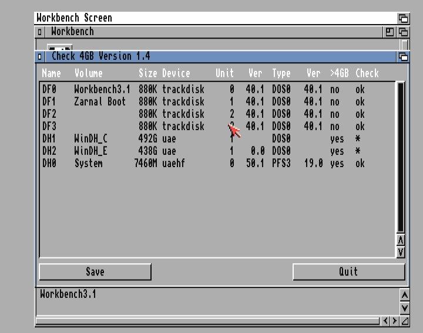The image size is (423, 333).
Task: Click volume WinDH_C in list
Action: pos(91,138)
